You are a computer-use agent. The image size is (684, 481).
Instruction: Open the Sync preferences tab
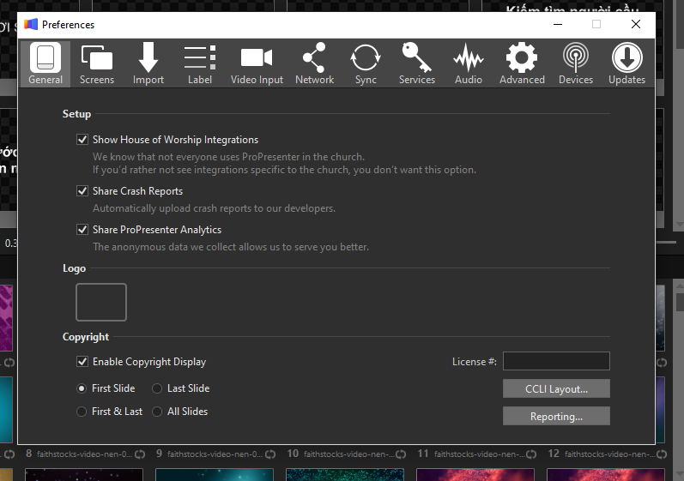click(x=366, y=63)
